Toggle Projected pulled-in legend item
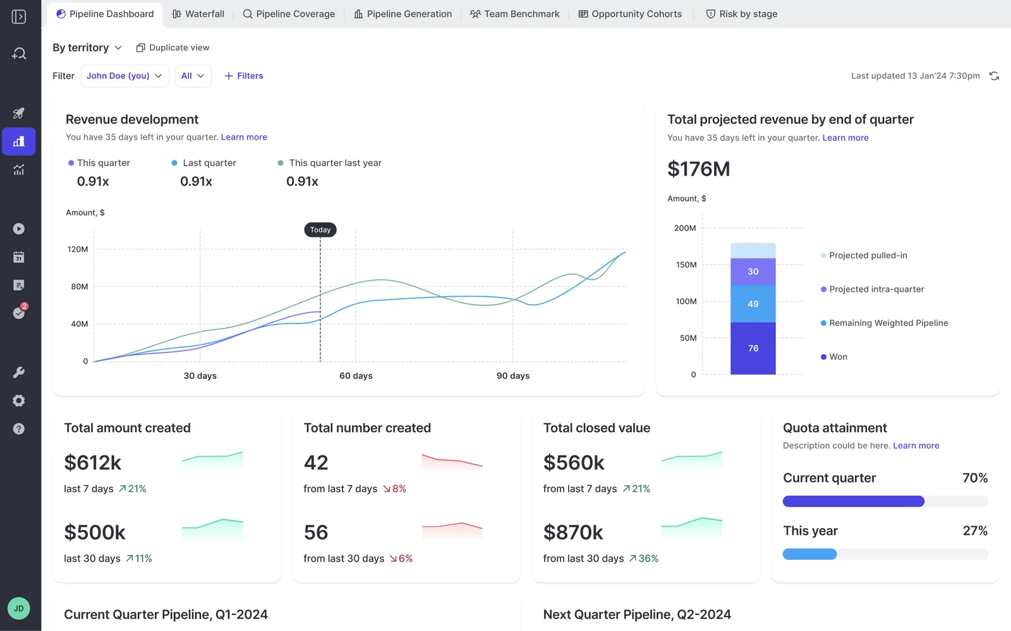Viewport: 1011px width, 631px height. pyautogui.click(x=864, y=255)
